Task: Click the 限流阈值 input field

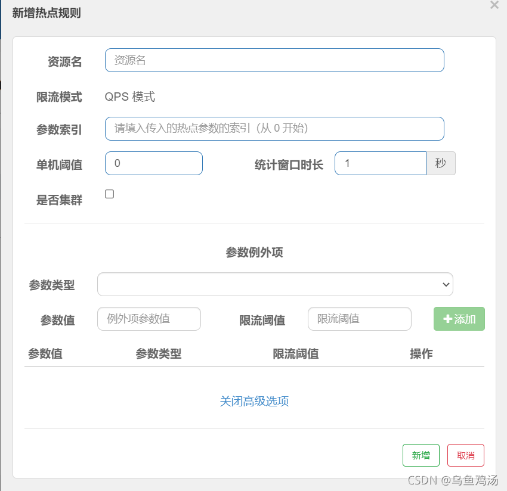Action: point(360,319)
